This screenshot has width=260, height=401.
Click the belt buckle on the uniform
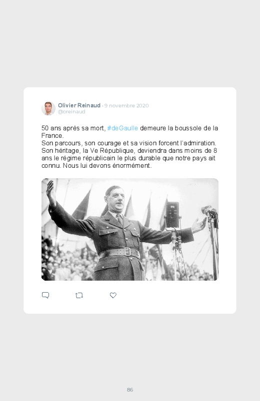(x=128, y=252)
